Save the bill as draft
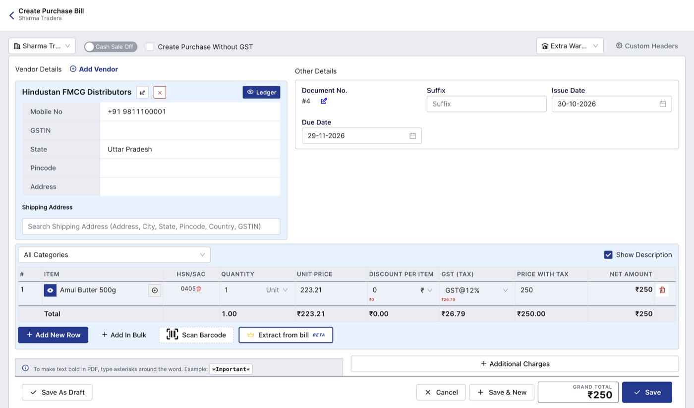Screen dimensions: 694x408 pos(57,392)
